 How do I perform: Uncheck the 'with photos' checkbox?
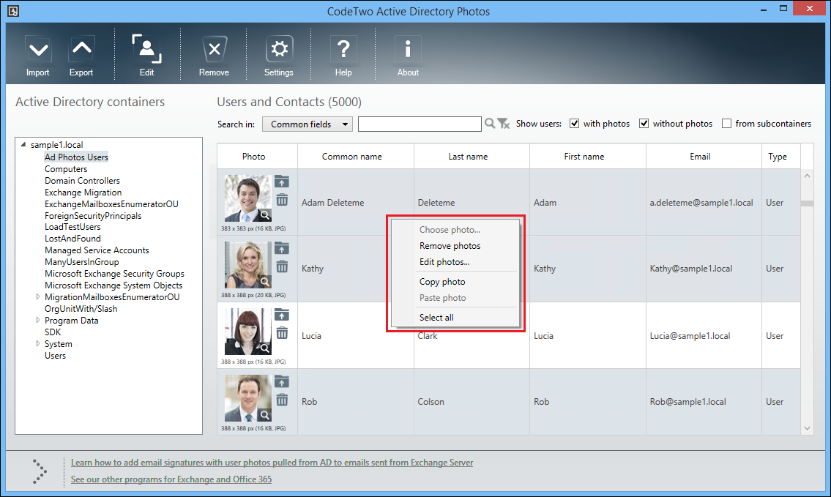pos(574,124)
